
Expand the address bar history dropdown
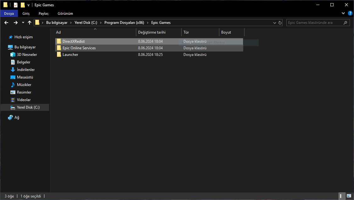[x=274, y=23]
